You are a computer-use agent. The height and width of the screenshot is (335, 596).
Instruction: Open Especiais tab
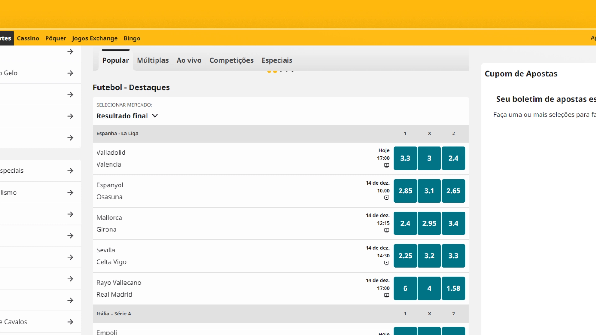point(277,60)
